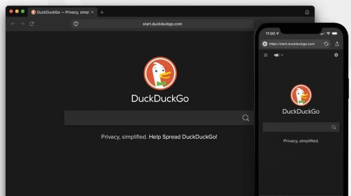The height and width of the screenshot is (196, 351).
Task: Expand the phone megaphone dropdown
Action: [x=278, y=55]
